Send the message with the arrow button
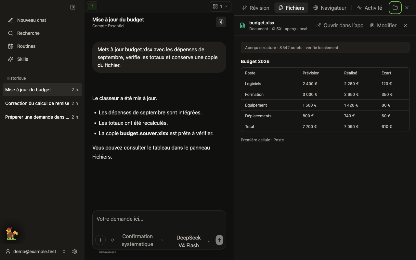Screen dimensions: 416x260 point(219,240)
